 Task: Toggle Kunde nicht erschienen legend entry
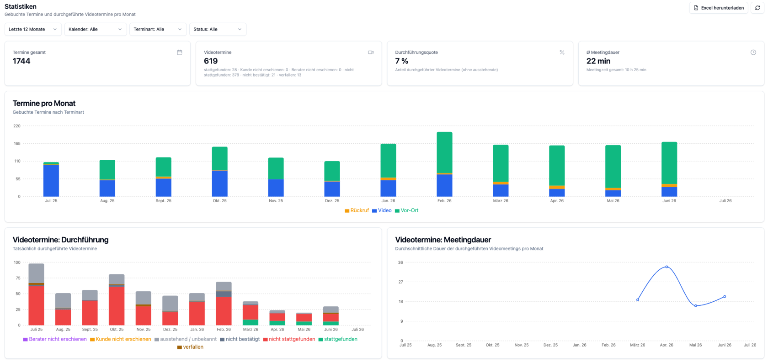click(121, 339)
